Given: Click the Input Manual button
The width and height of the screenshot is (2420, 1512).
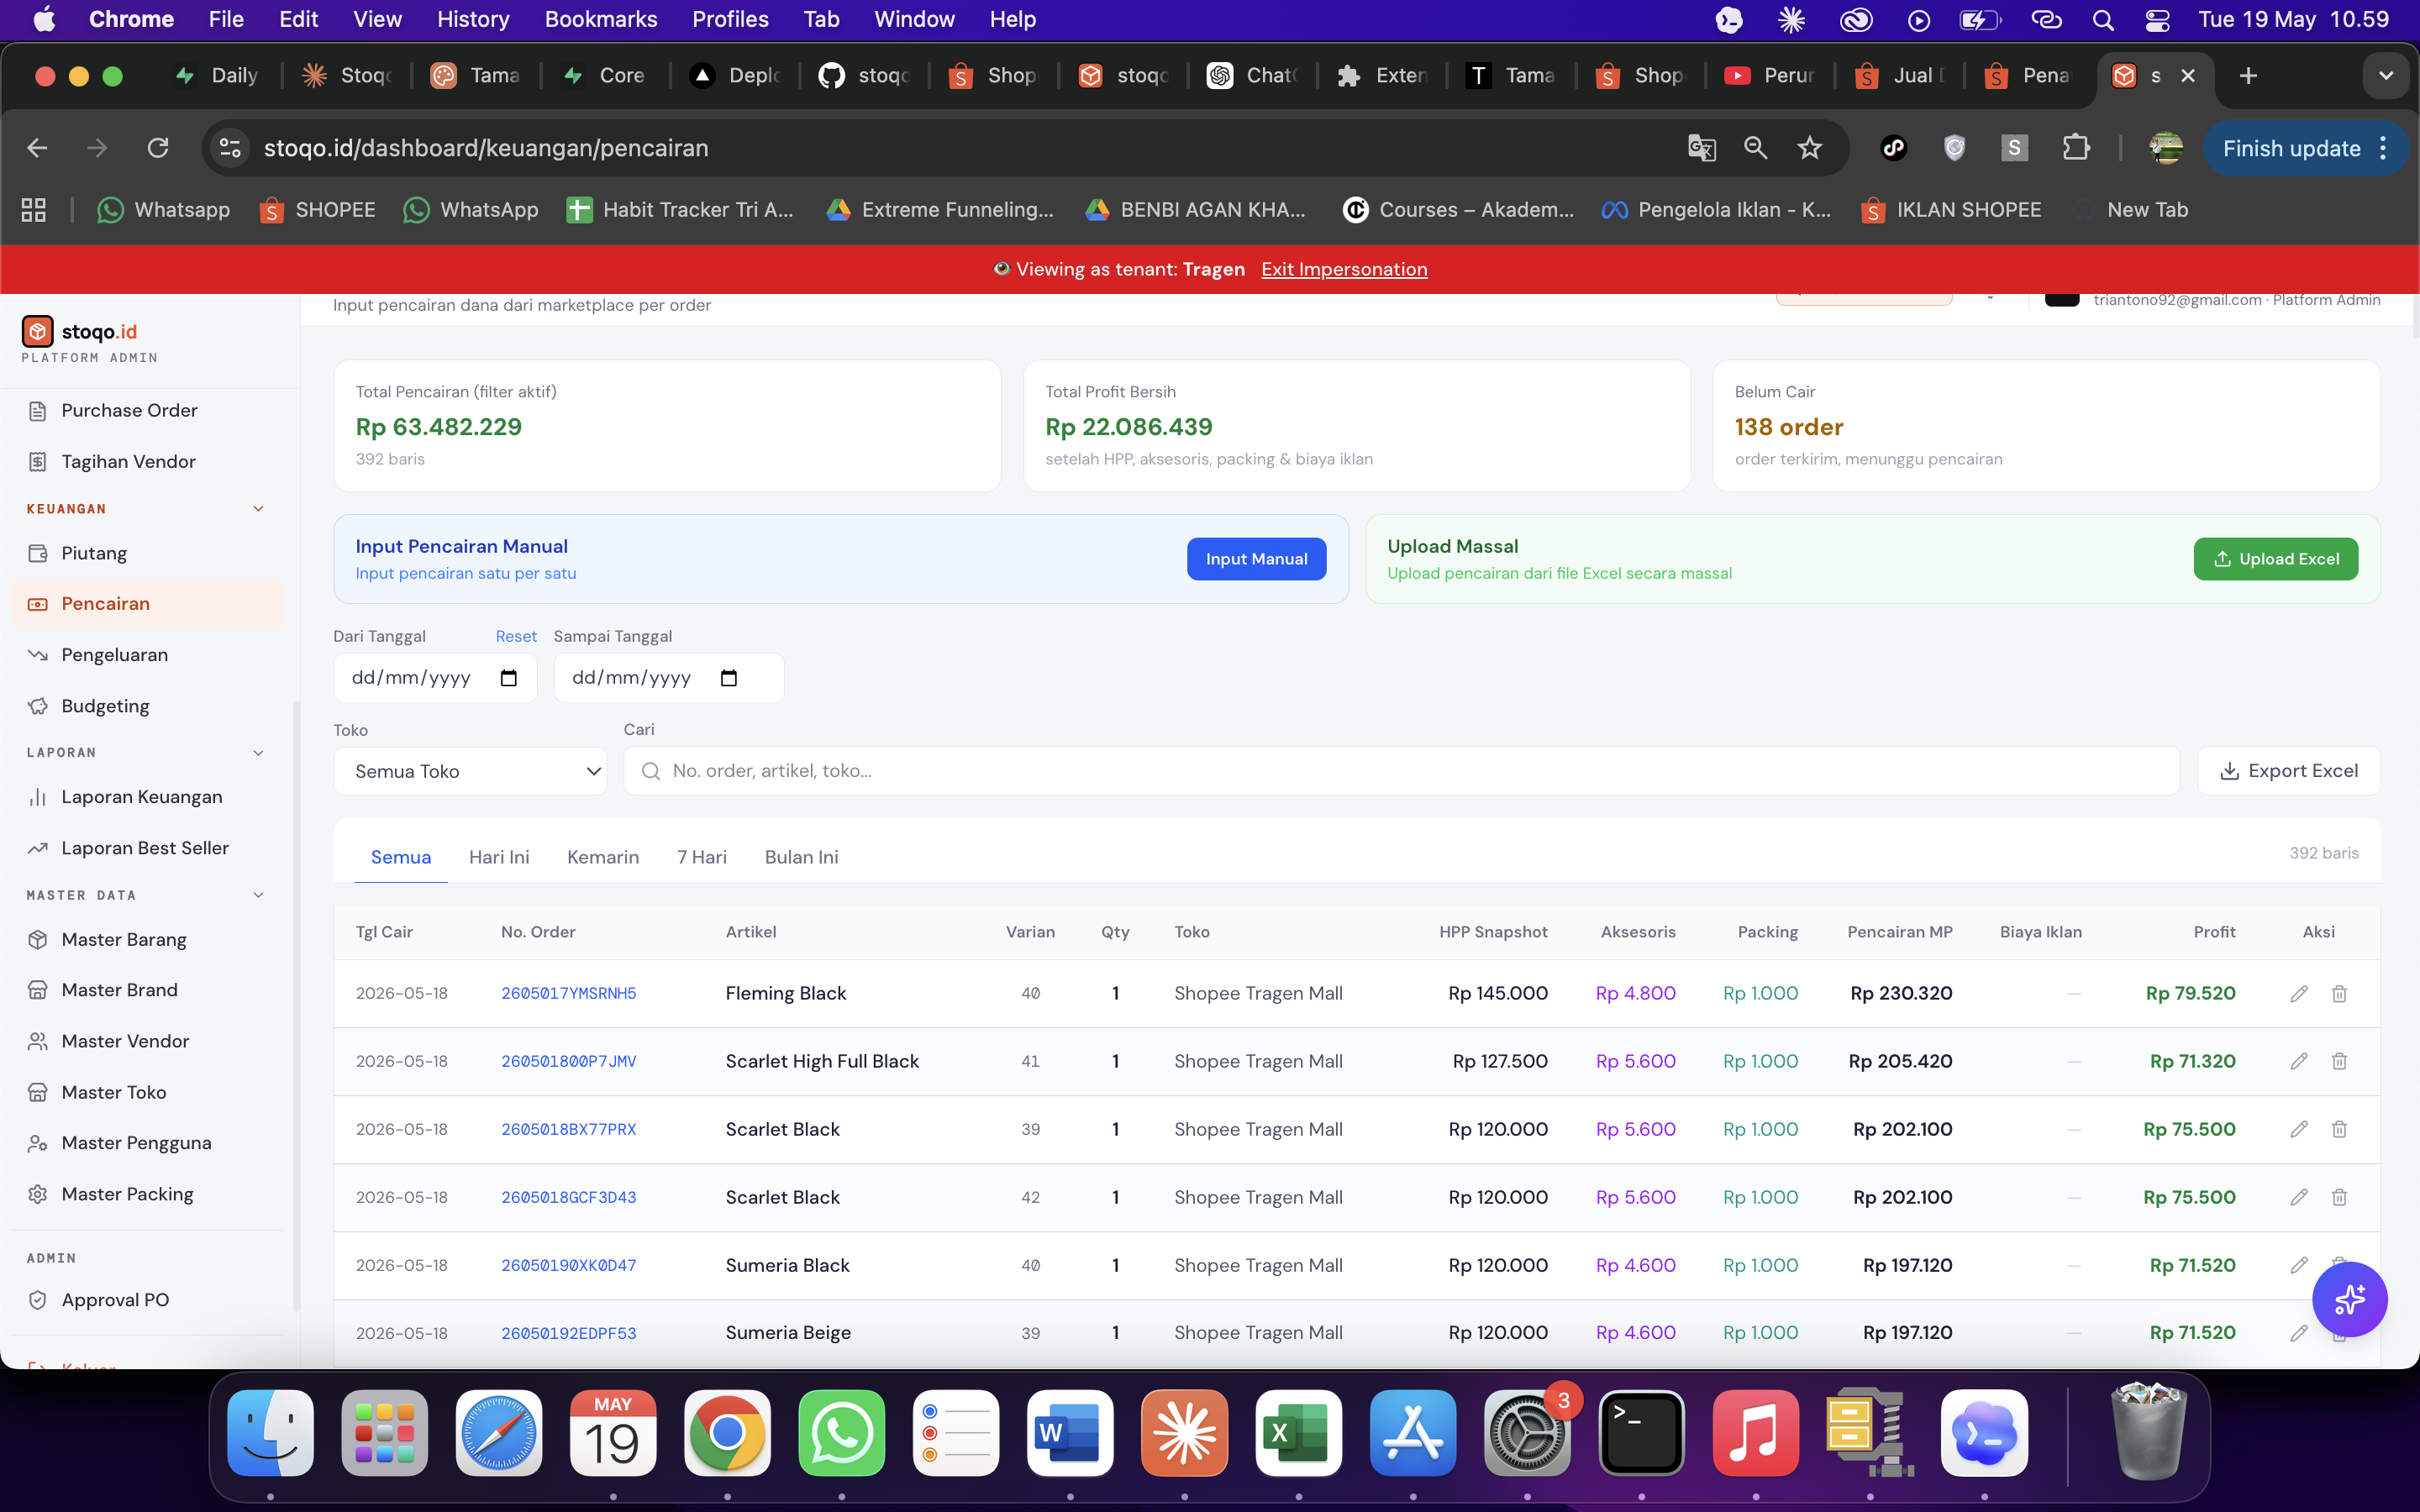Looking at the screenshot, I should [1256, 559].
